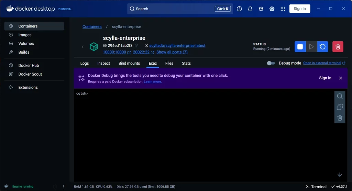This screenshot has width=352, height=191.
Task: Dismiss the Docker Debug banner
Action: [x=341, y=78]
